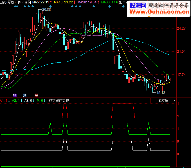
Task: Click the 24.27 price axis label
Action: 181,28
